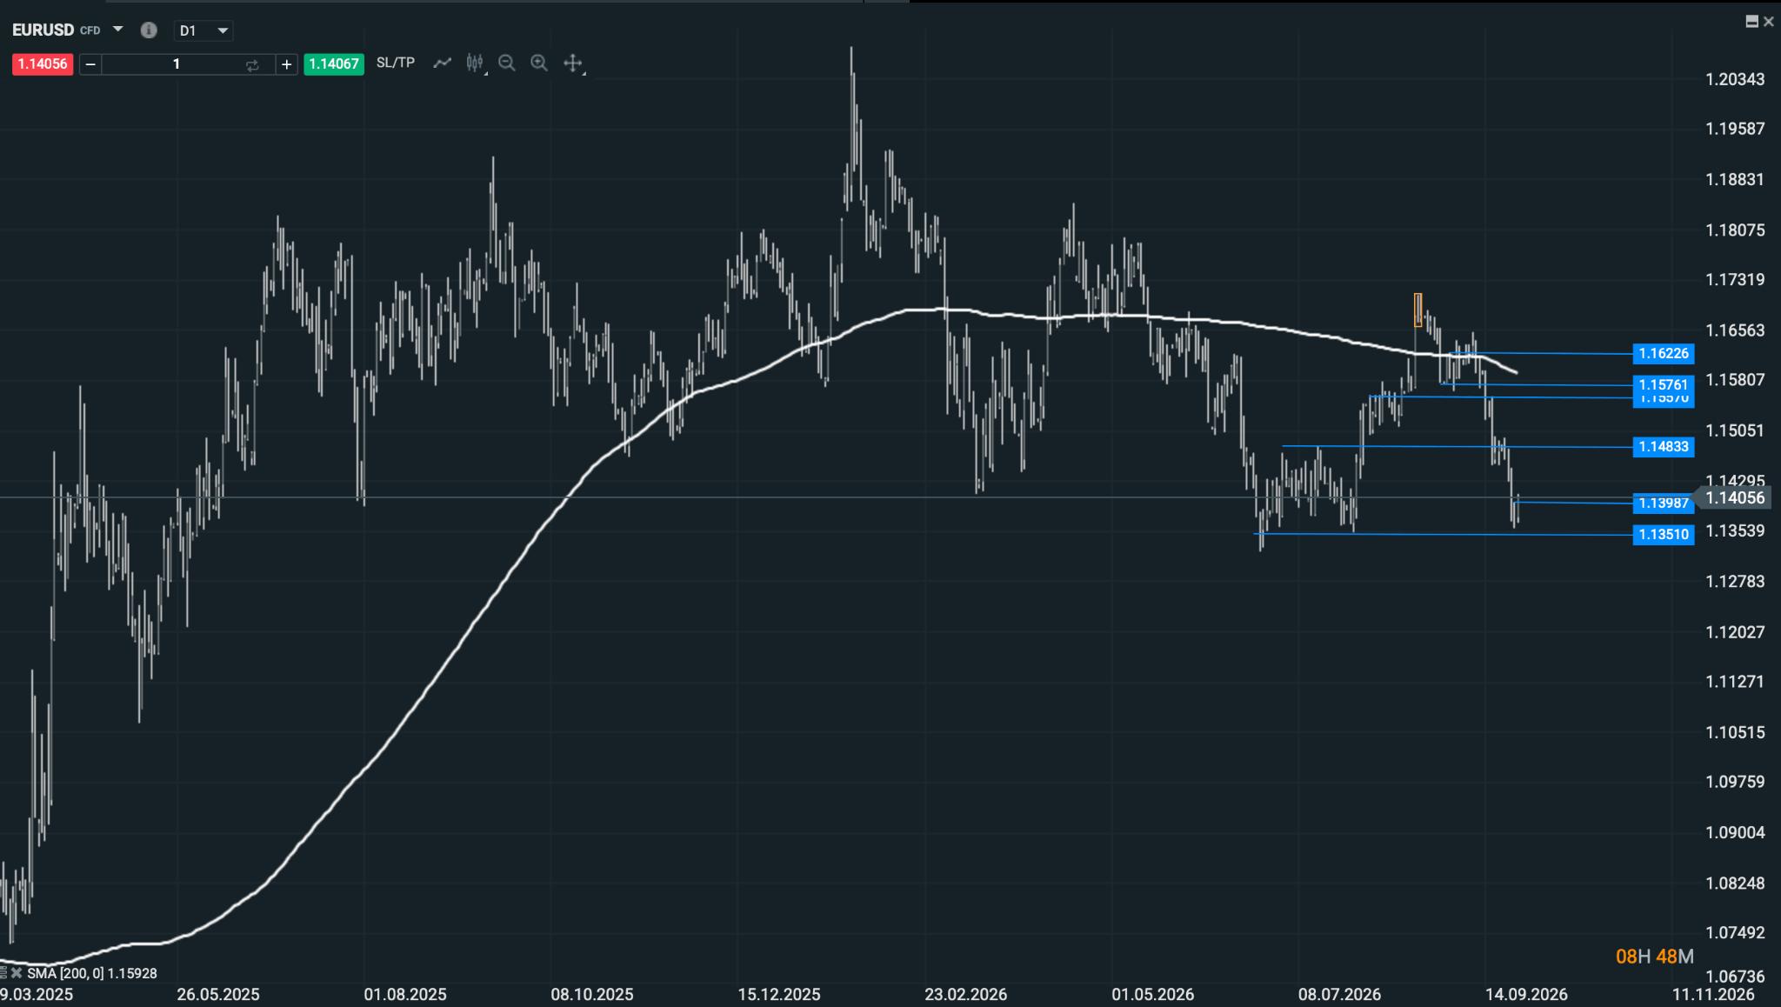Image resolution: width=1781 pixels, height=1007 pixels.
Task: Open the candlestick chart type selector
Action: (475, 63)
